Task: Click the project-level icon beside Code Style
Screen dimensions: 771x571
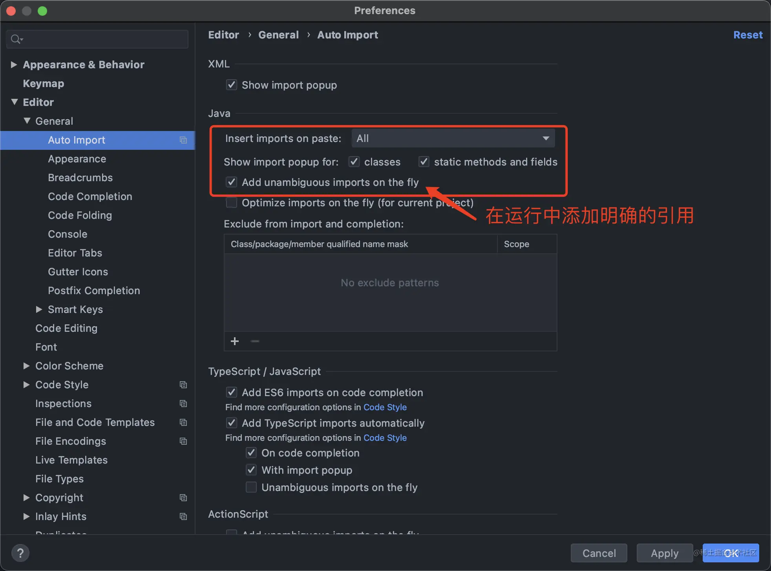Action: (183, 385)
